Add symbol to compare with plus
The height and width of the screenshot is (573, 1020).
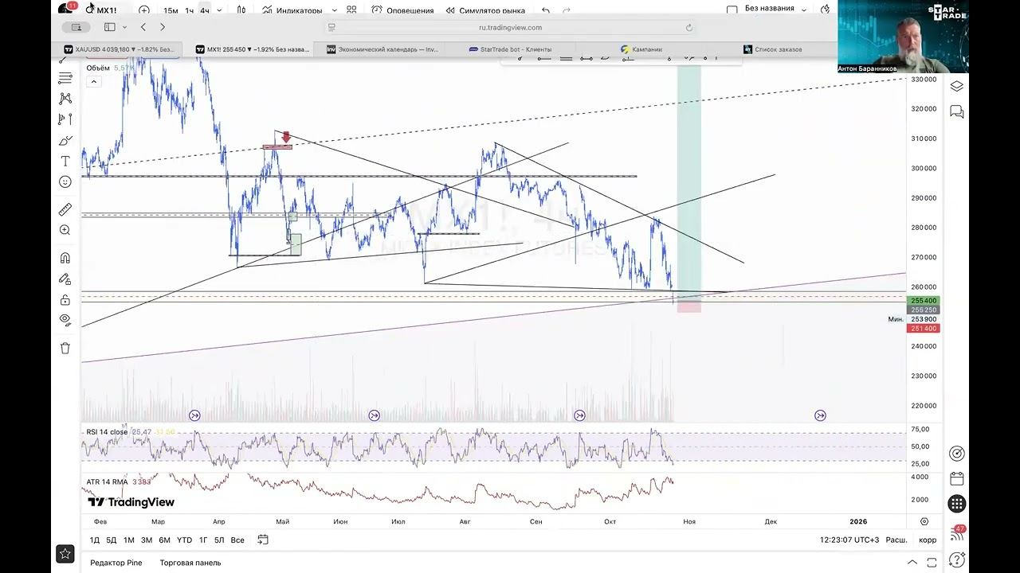point(143,10)
